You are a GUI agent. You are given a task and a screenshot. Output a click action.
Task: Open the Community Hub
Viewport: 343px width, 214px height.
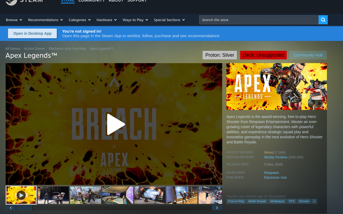308,55
